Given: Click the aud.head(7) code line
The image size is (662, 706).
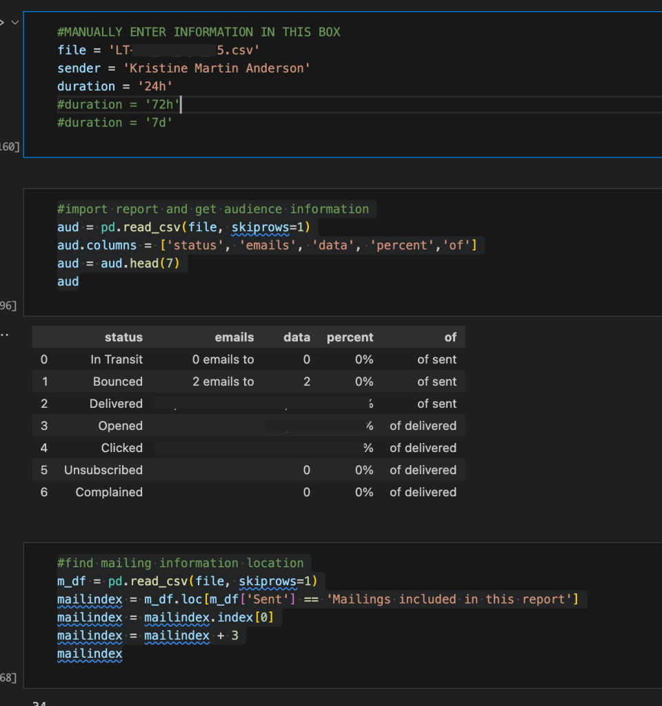Looking at the screenshot, I should (122, 263).
